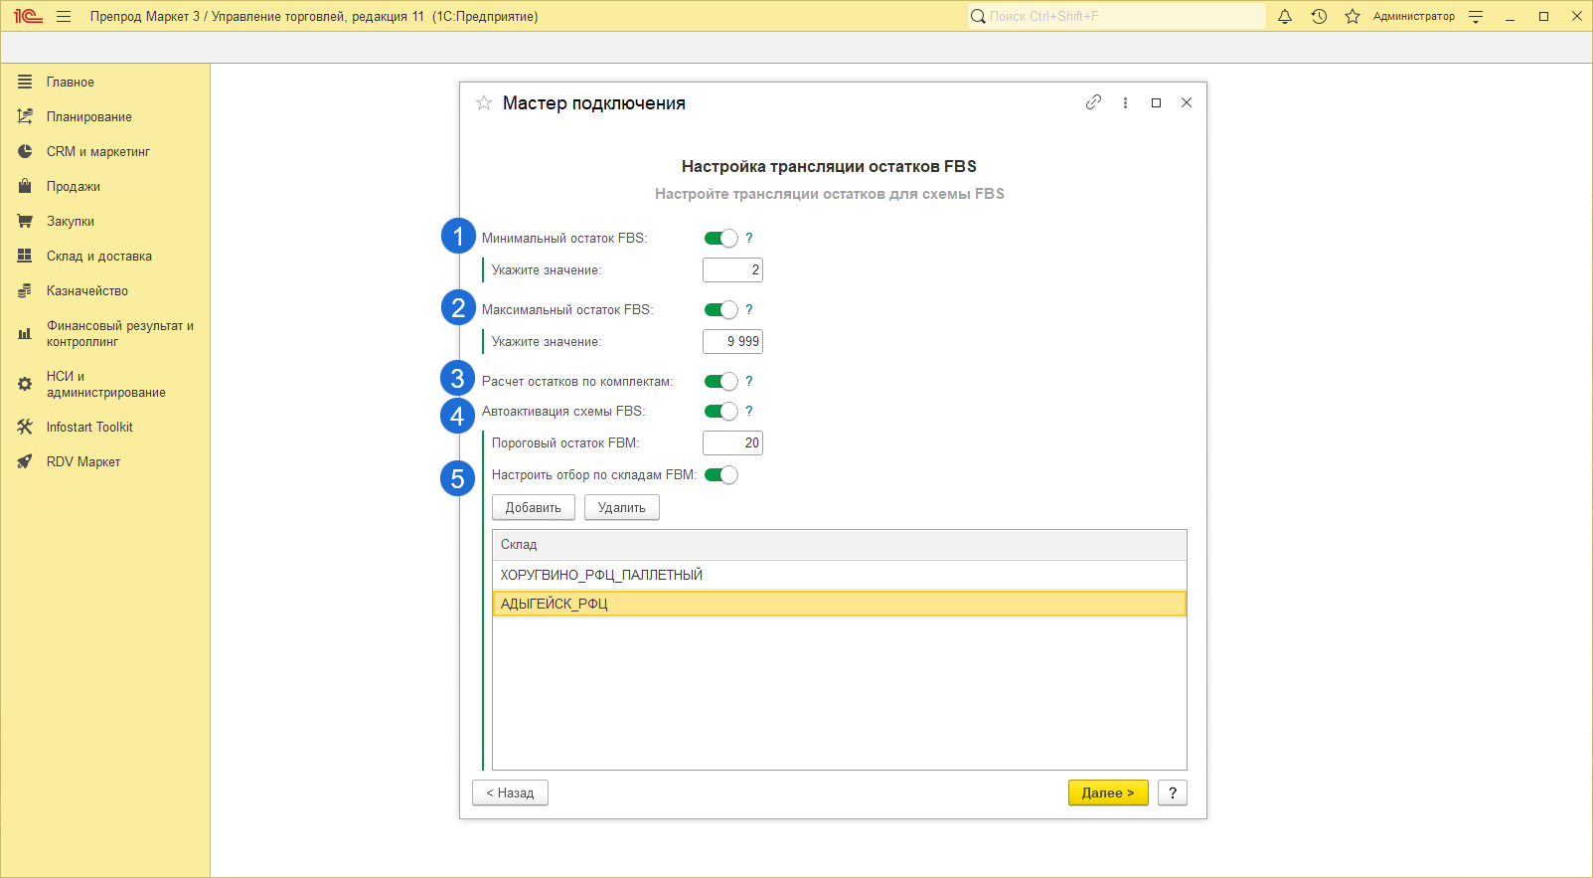Open service settings menu icon near Администратор

[x=1476, y=16]
